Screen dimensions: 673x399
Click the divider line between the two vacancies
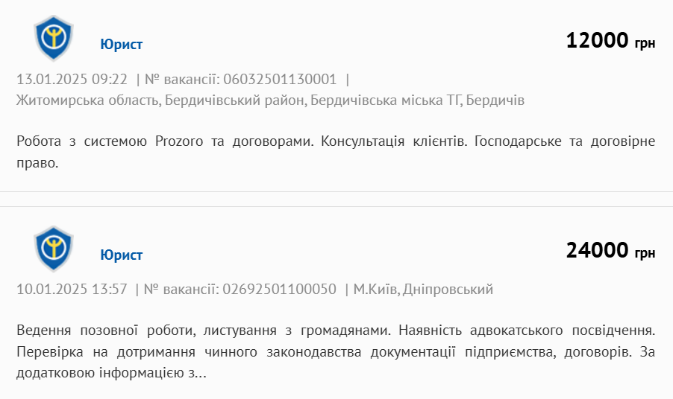tap(336, 206)
